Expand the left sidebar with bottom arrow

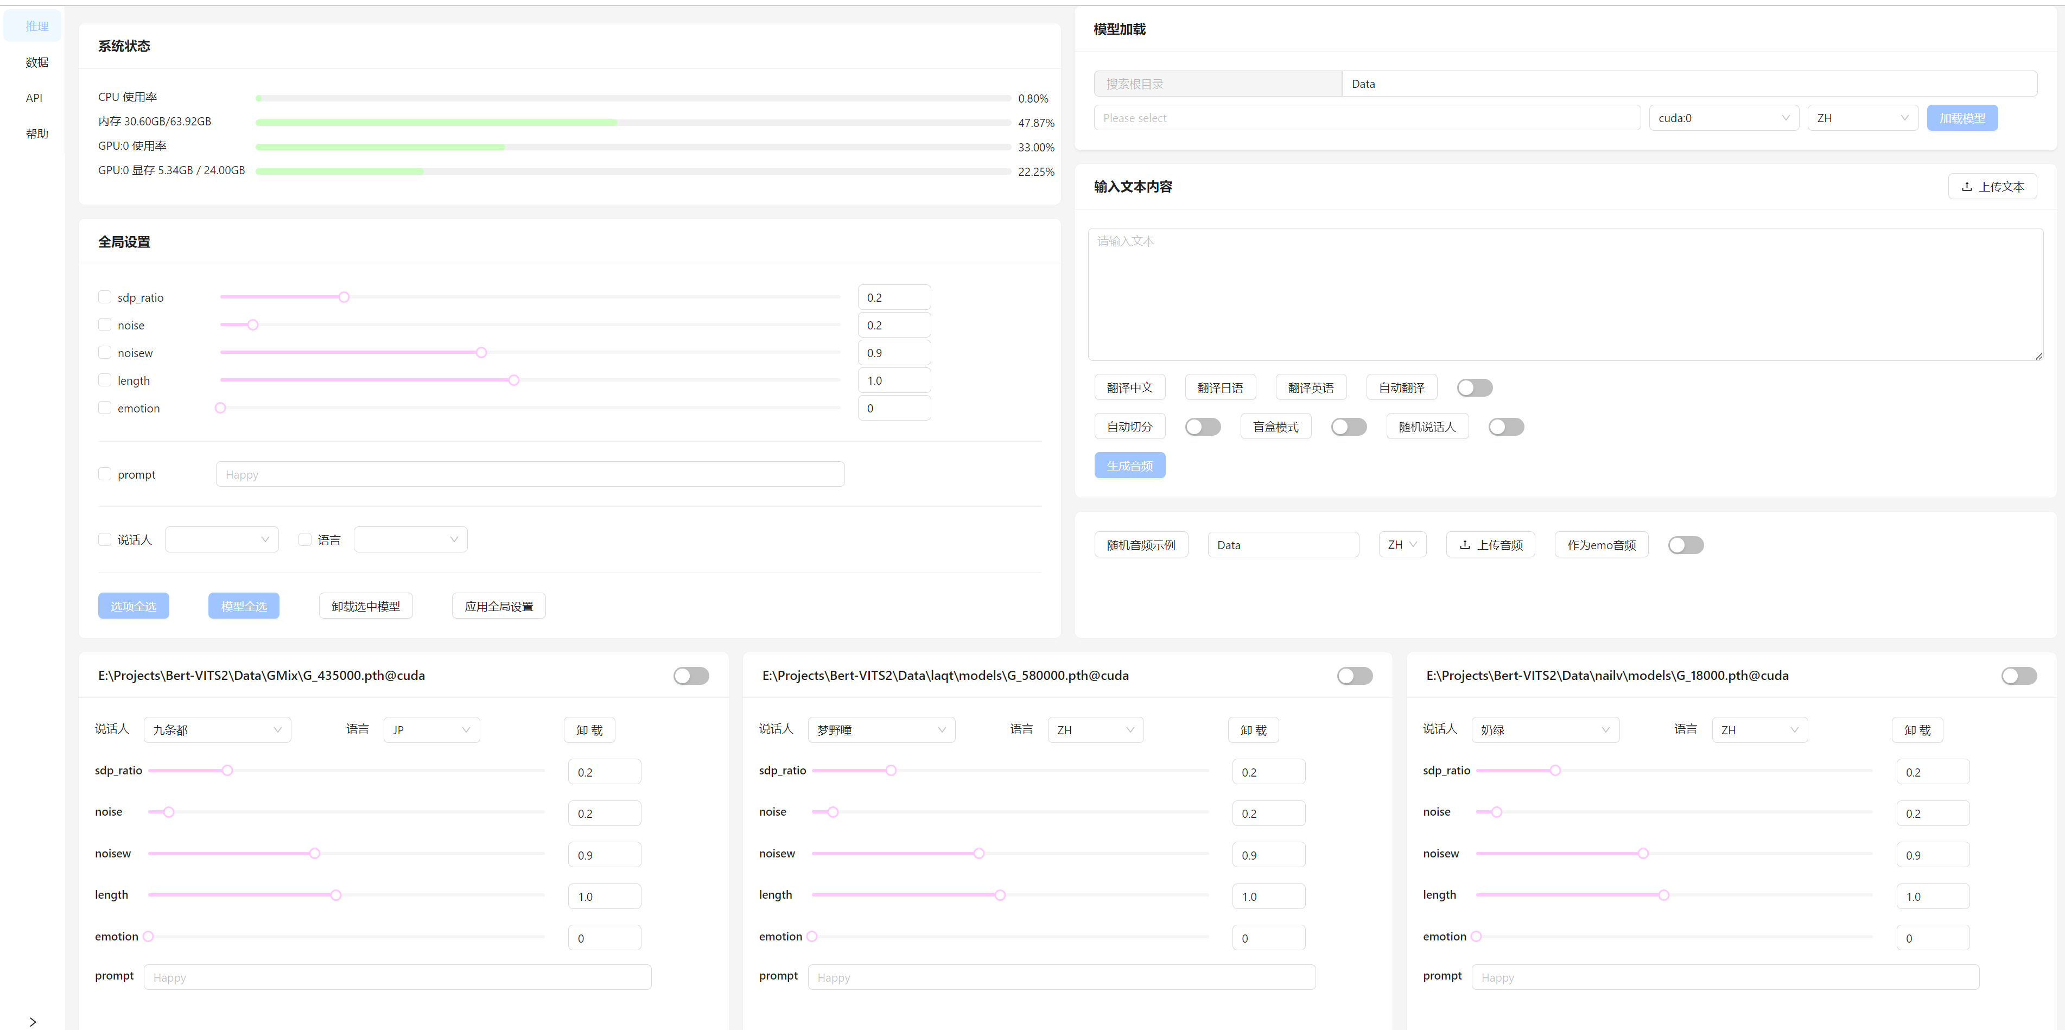click(x=33, y=1021)
